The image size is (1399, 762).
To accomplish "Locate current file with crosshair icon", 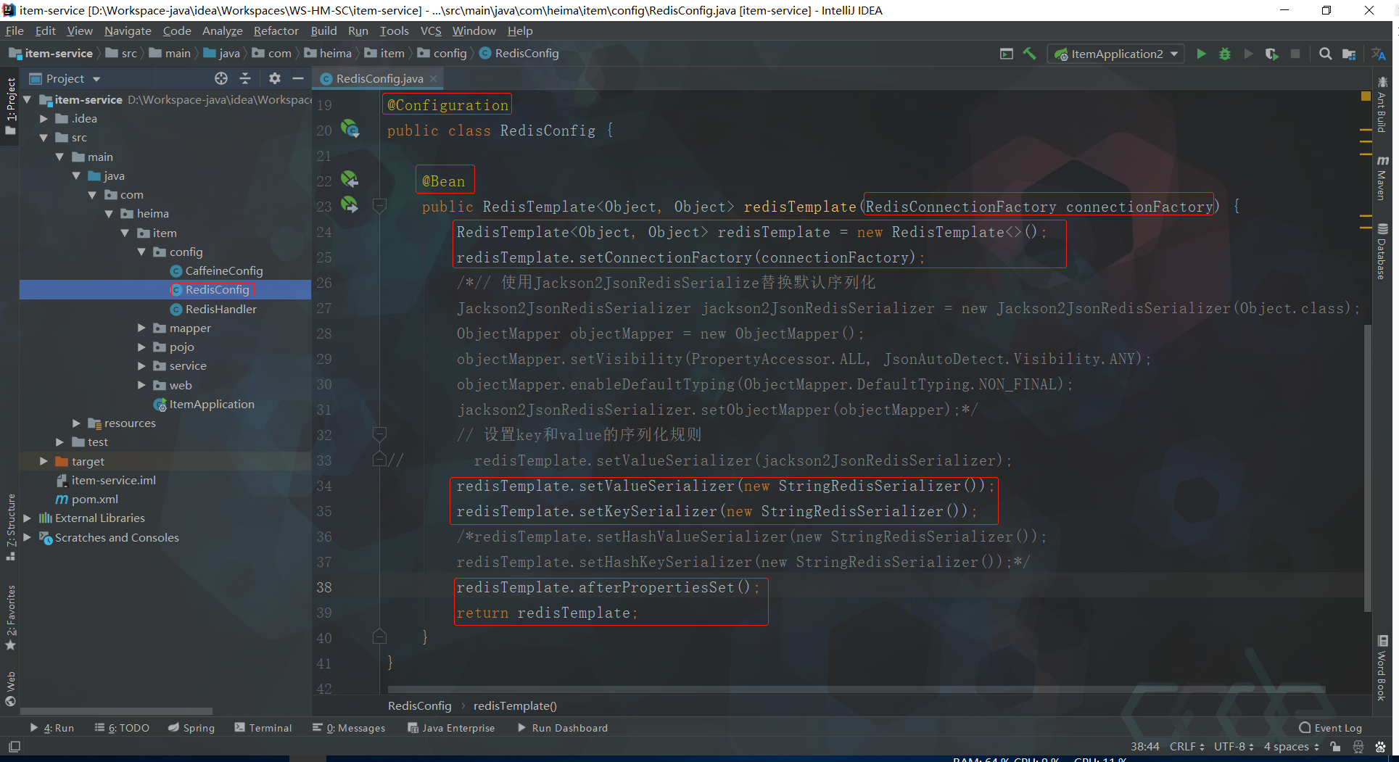I will (221, 78).
